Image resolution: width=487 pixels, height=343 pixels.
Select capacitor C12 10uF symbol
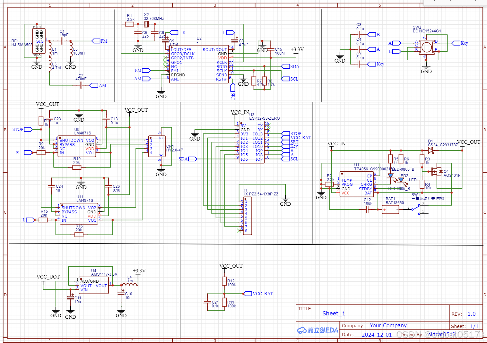tap(368, 210)
